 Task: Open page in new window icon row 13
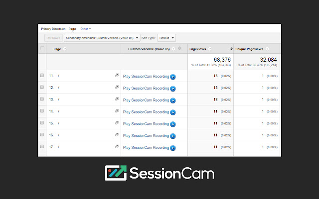point(117,99)
